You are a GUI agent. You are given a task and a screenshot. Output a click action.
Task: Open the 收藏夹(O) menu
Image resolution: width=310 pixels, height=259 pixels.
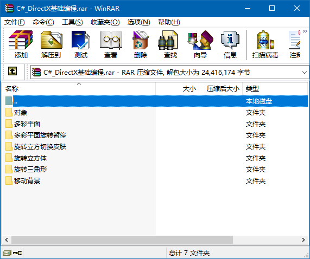pos(105,22)
